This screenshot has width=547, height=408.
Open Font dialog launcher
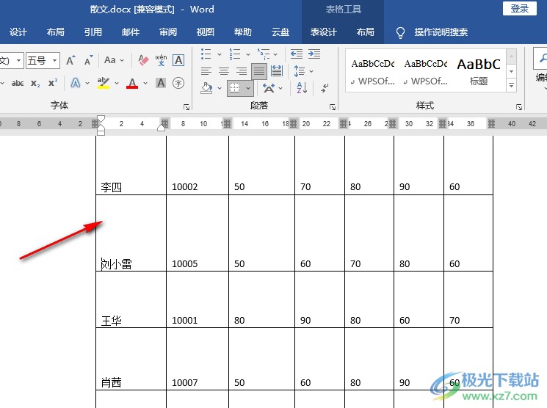point(186,107)
